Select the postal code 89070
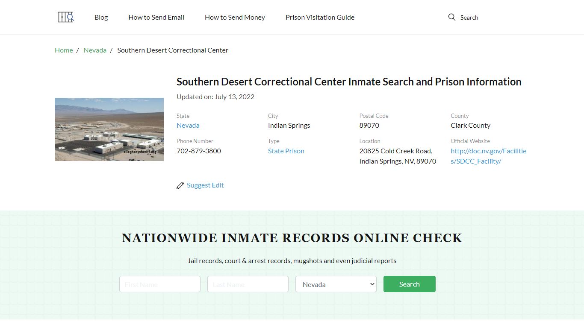Image resolution: width=584 pixels, height=328 pixels. point(369,125)
